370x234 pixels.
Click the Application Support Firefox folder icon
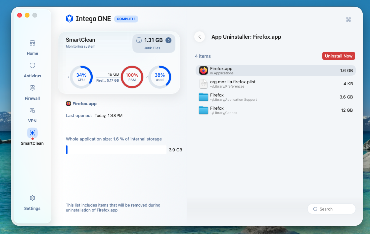point(204,97)
